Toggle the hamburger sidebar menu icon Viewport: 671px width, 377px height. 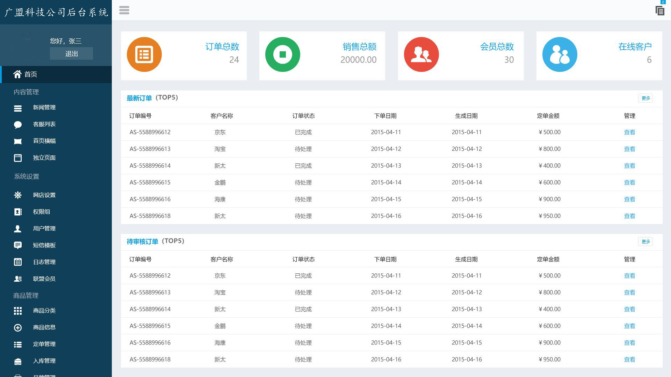pos(124,10)
